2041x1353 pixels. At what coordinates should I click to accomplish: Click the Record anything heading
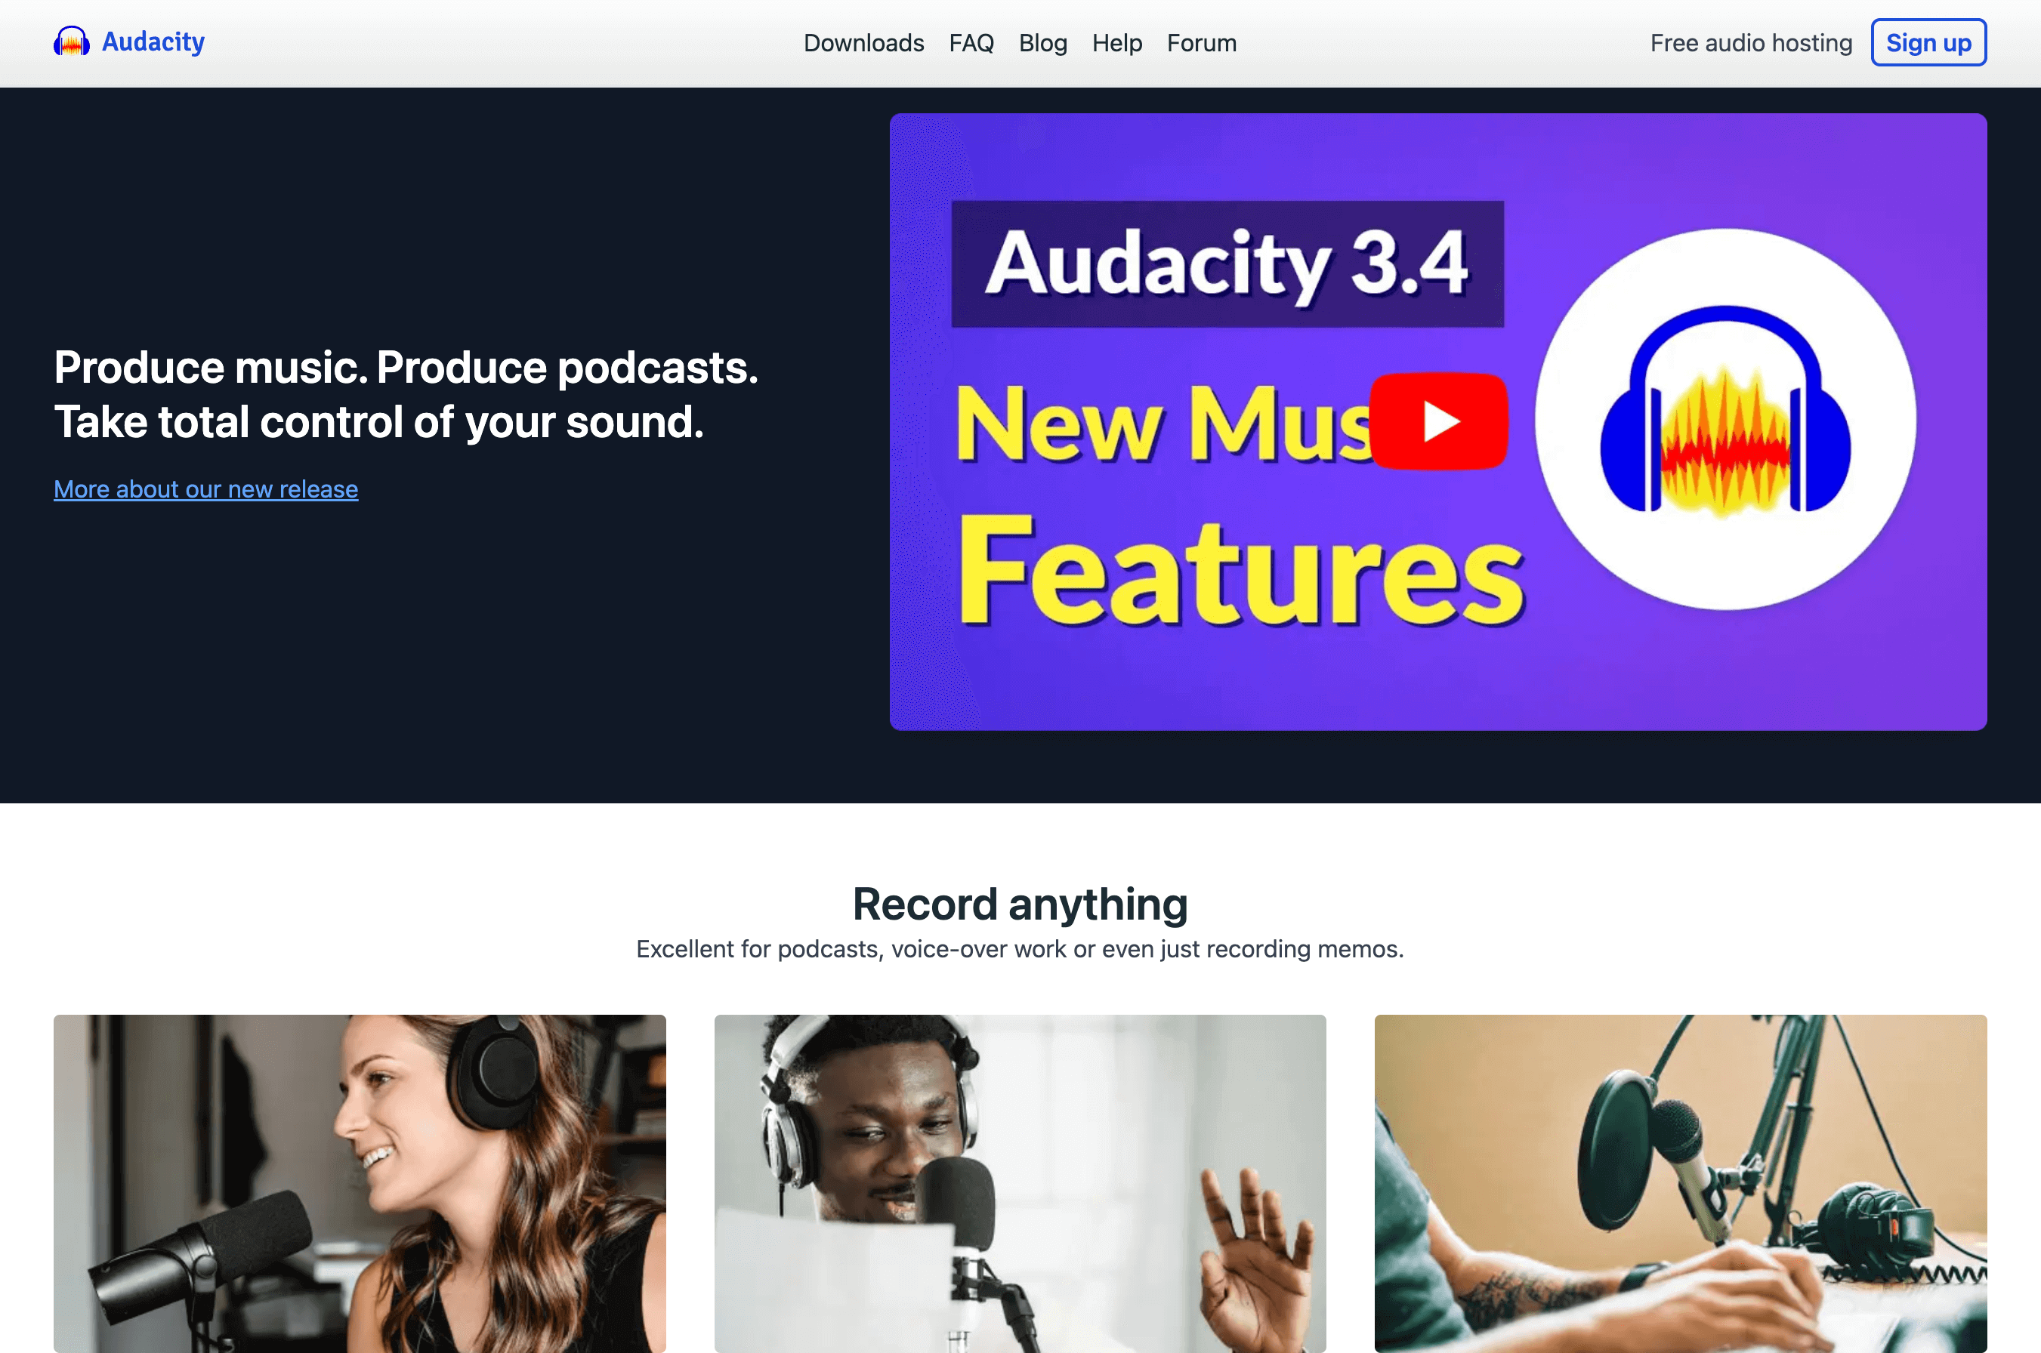tap(1020, 905)
